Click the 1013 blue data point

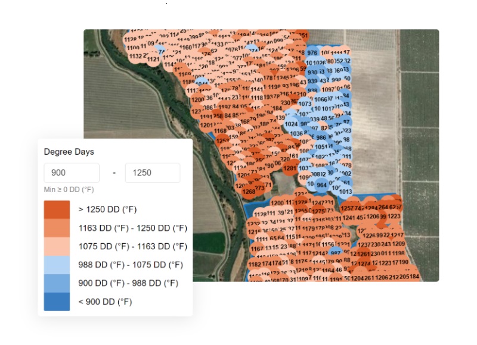(345, 192)
